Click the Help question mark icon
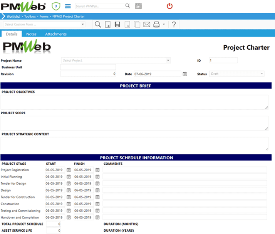275x234 pixels. tap(174, 25)
